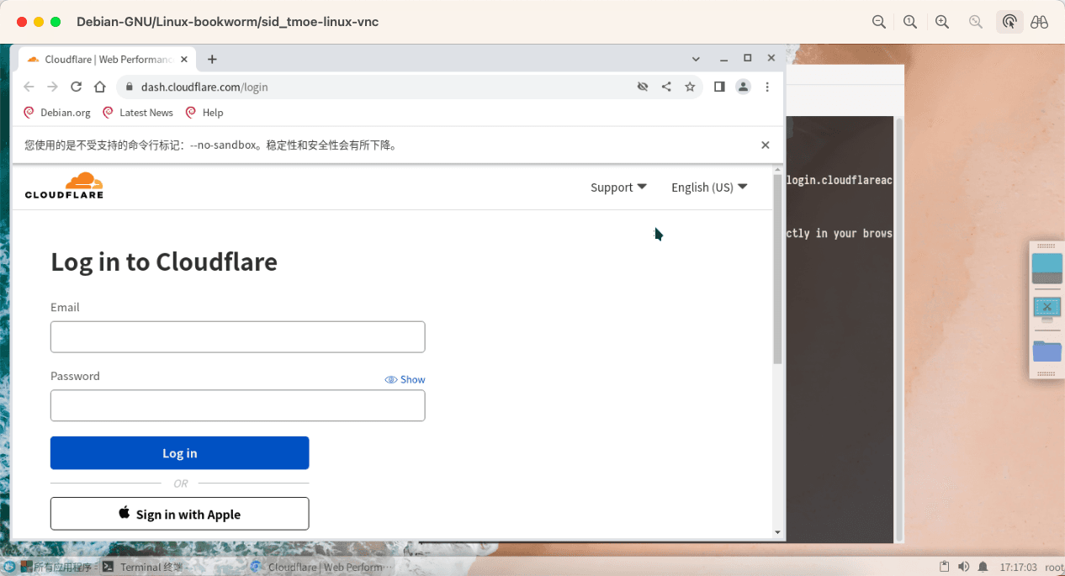Screen dimensions: 1065x576
Task: Minimize the browser window
Action: [723, 59]
